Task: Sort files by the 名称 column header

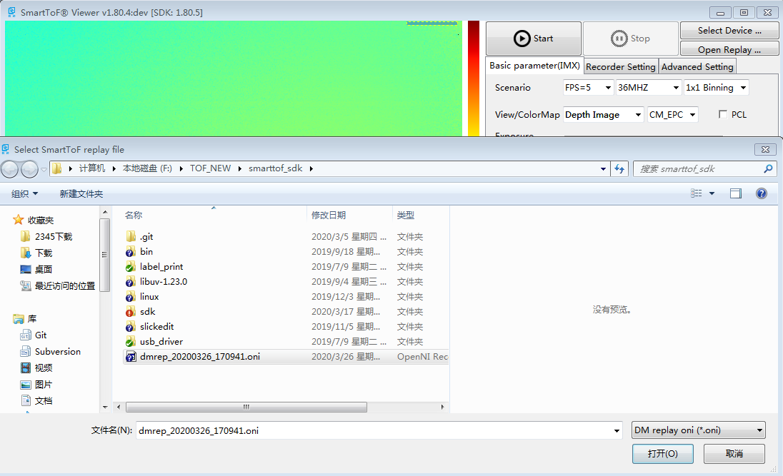Action: pos(134,215)
